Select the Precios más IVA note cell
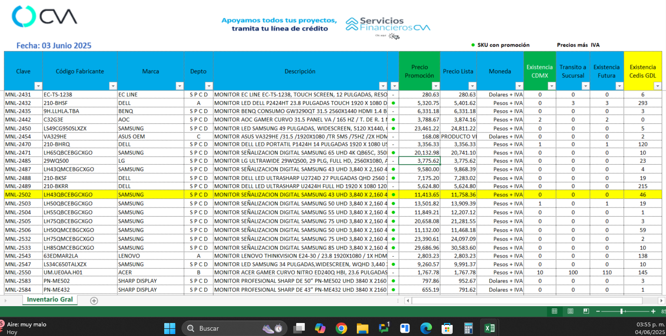The image size is (666, 336). click(x=578, y=45)
